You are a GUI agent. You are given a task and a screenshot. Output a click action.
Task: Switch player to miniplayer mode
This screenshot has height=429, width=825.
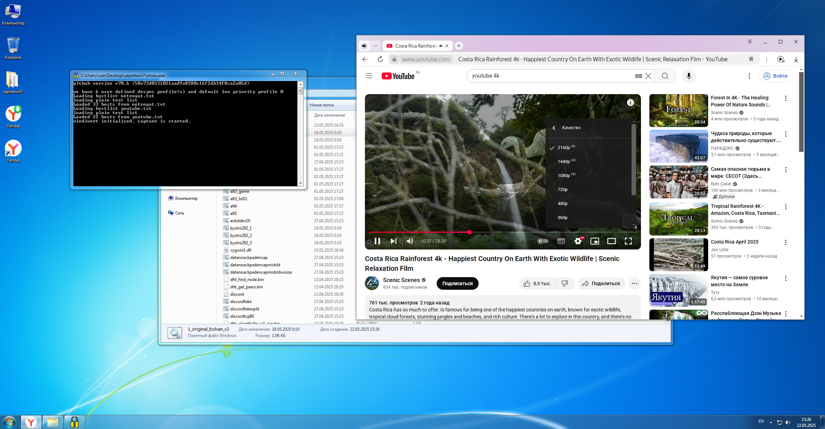coord(595,241)
